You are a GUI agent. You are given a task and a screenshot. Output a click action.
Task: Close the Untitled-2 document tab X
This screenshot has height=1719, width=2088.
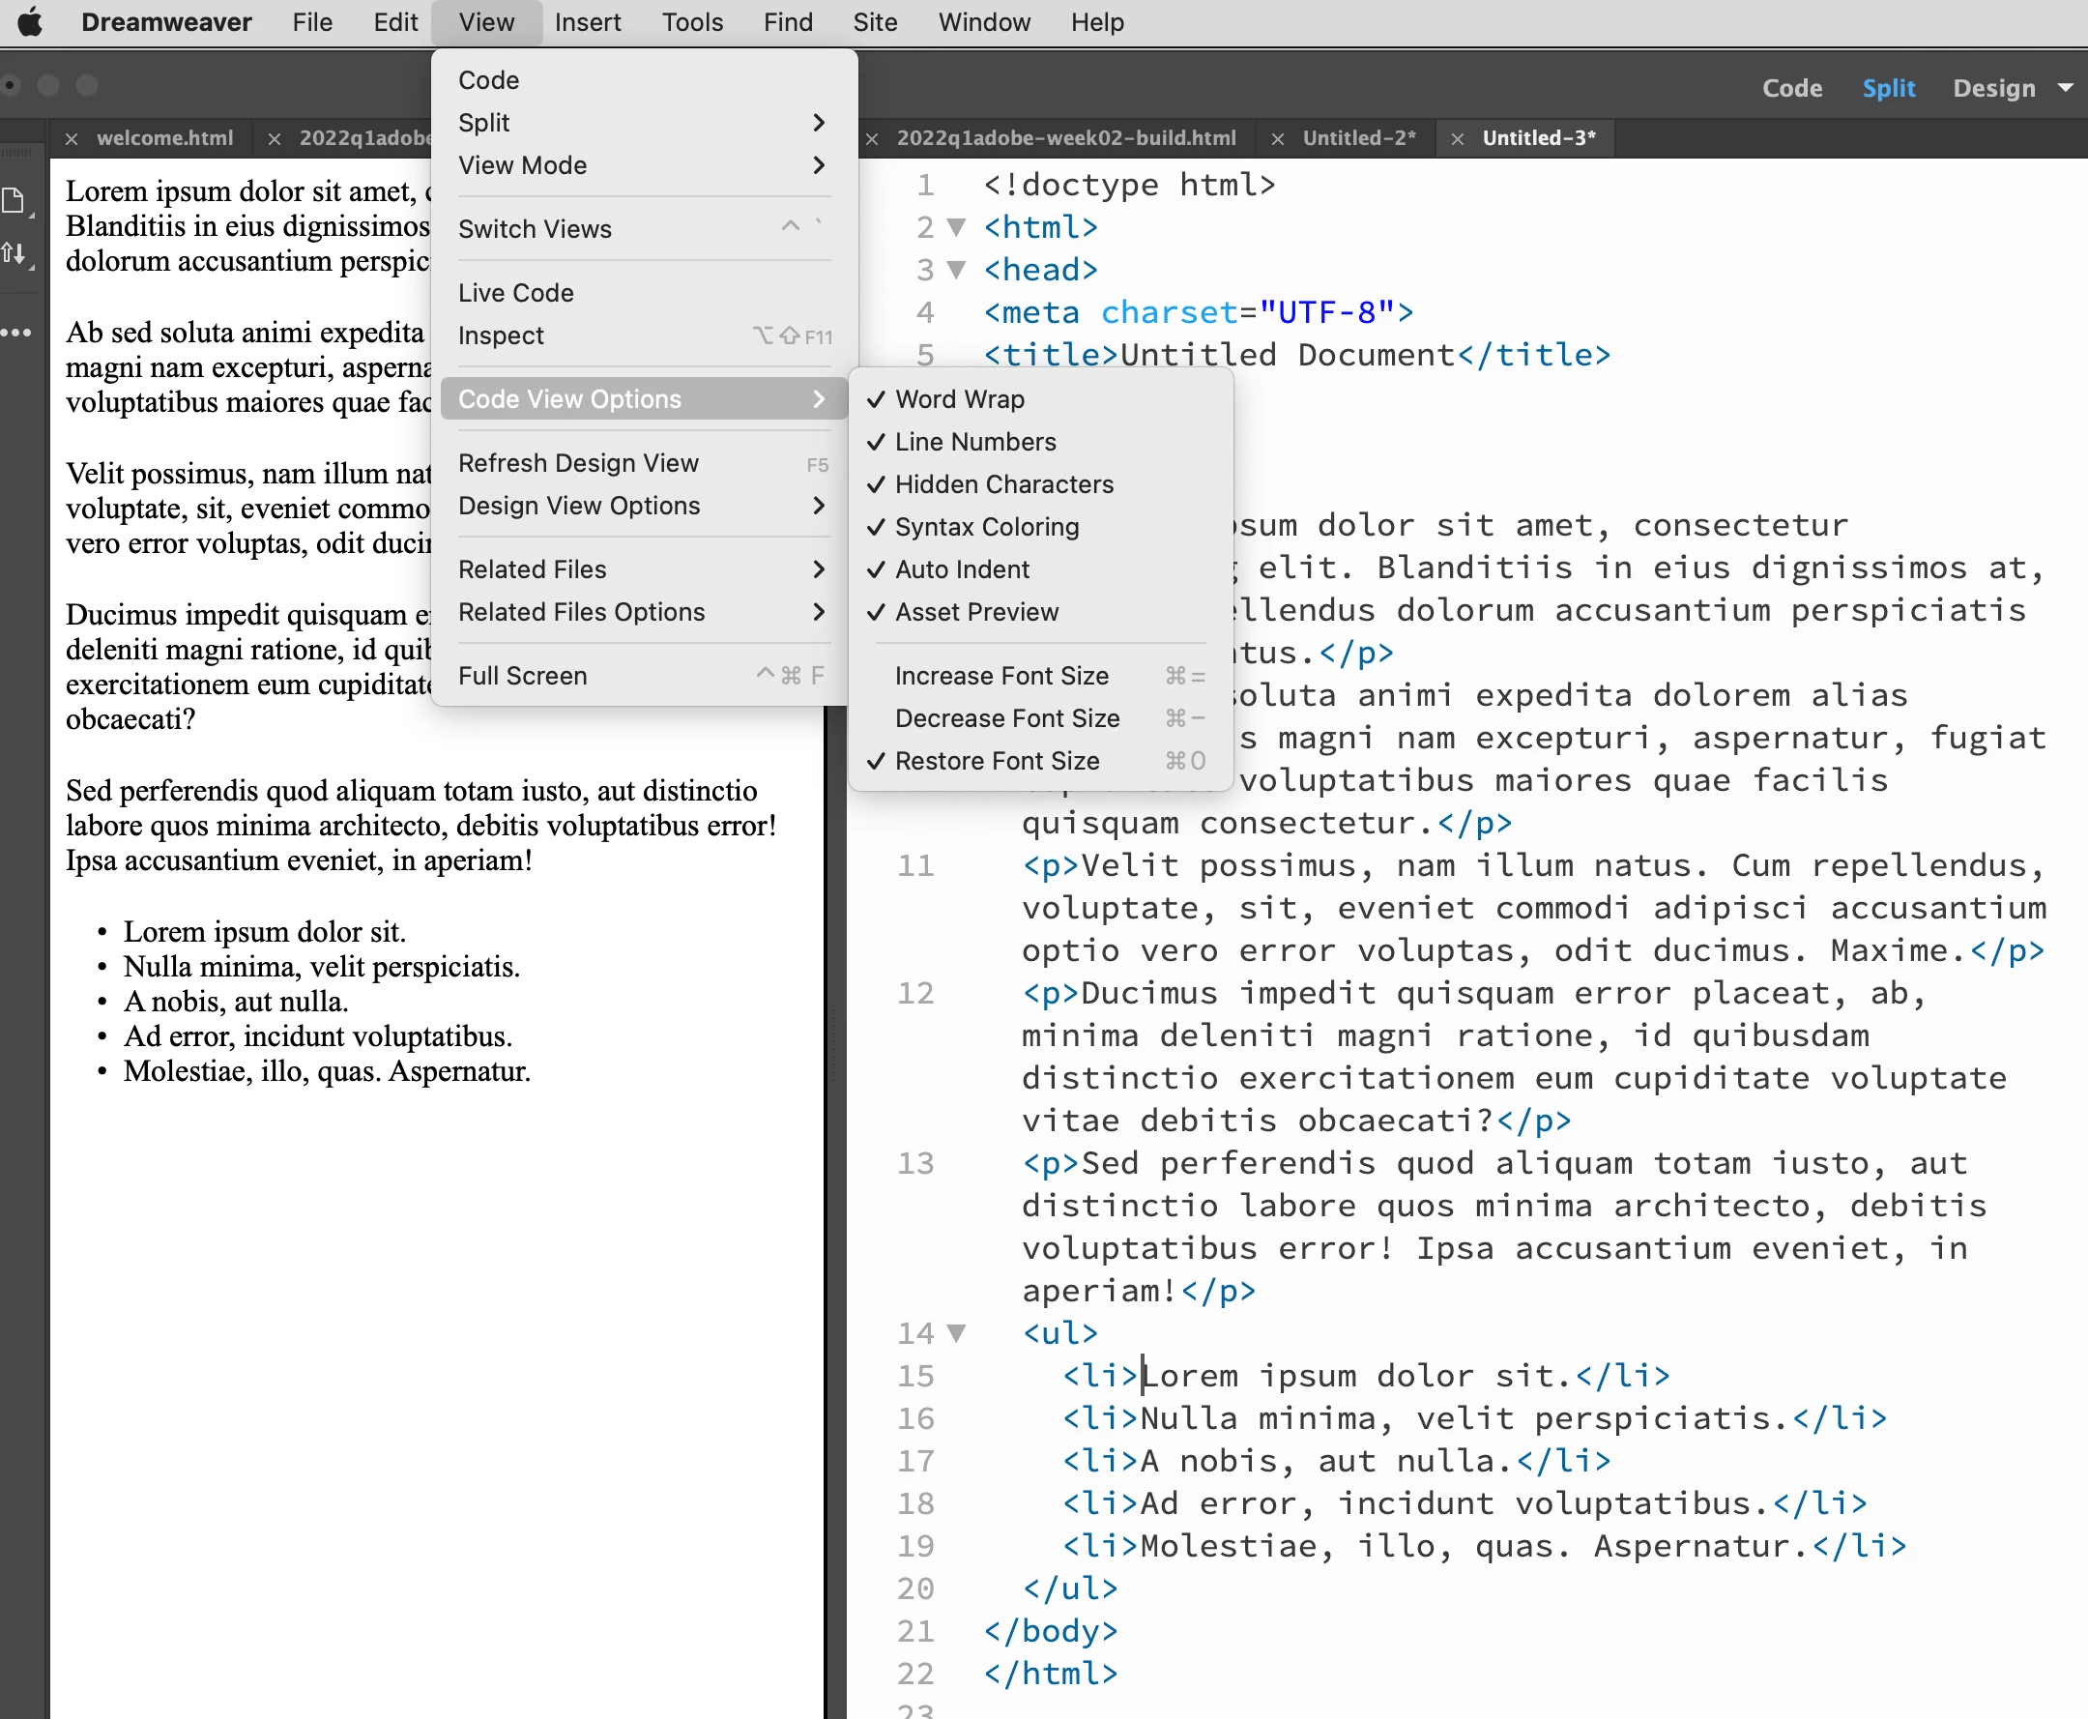pos(1277,139)
